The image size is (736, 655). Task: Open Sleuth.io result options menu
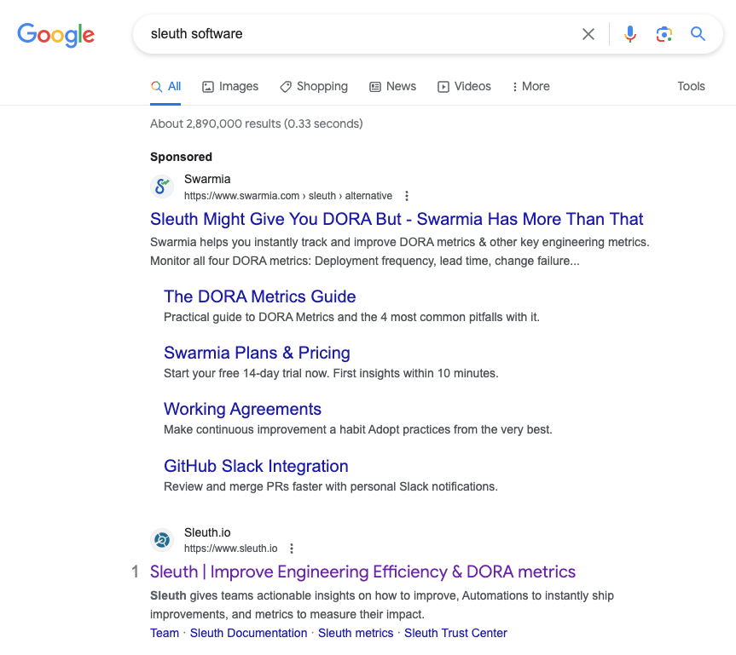coord(292,549)
